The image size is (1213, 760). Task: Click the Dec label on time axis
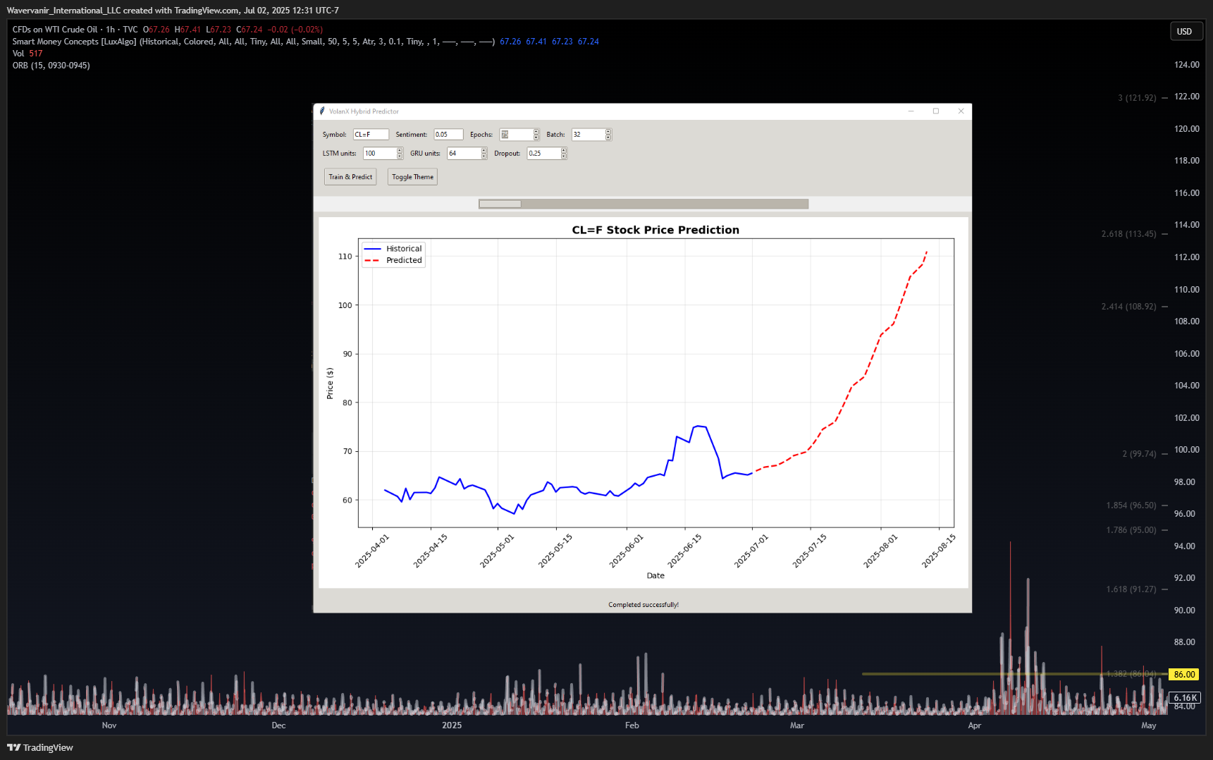click(x=278, y=725)
